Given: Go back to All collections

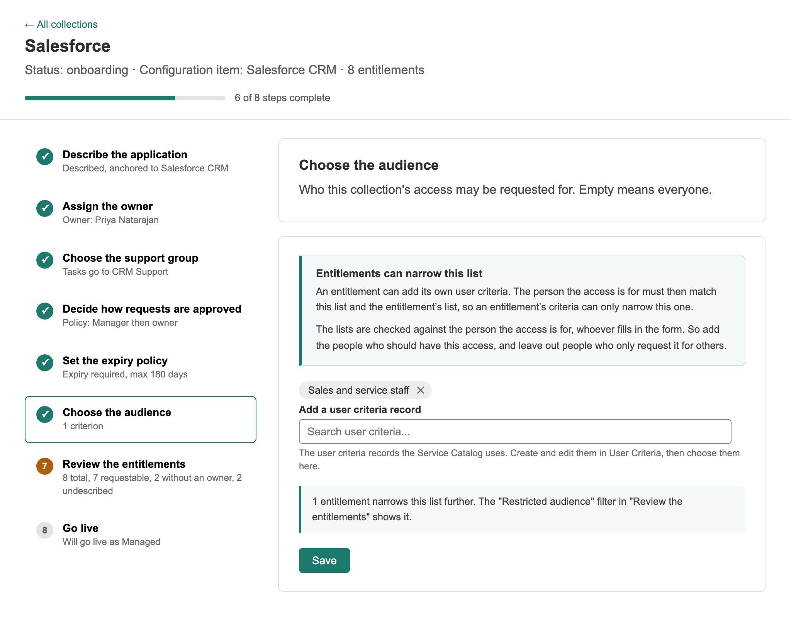Looking at the screenshot, I should pos(61,24).
